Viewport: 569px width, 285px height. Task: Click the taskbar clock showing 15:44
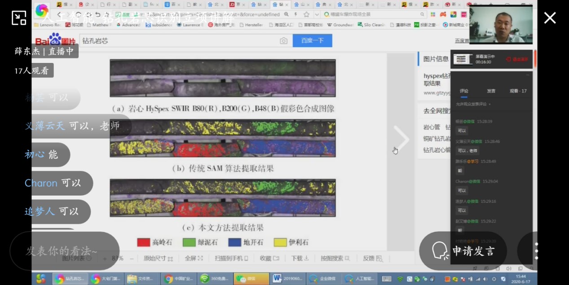[520, 279]
